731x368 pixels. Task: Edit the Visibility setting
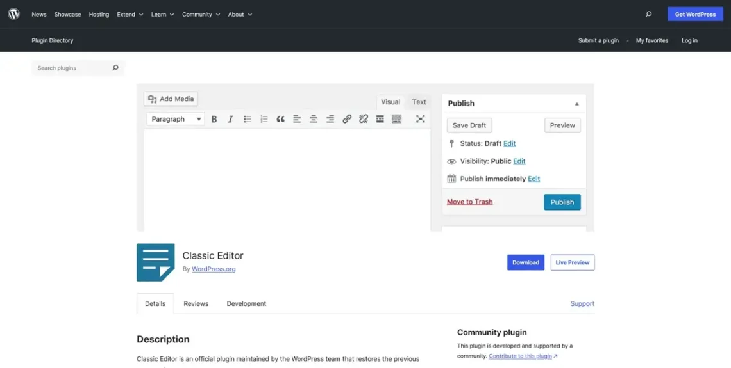coord(519,161)
